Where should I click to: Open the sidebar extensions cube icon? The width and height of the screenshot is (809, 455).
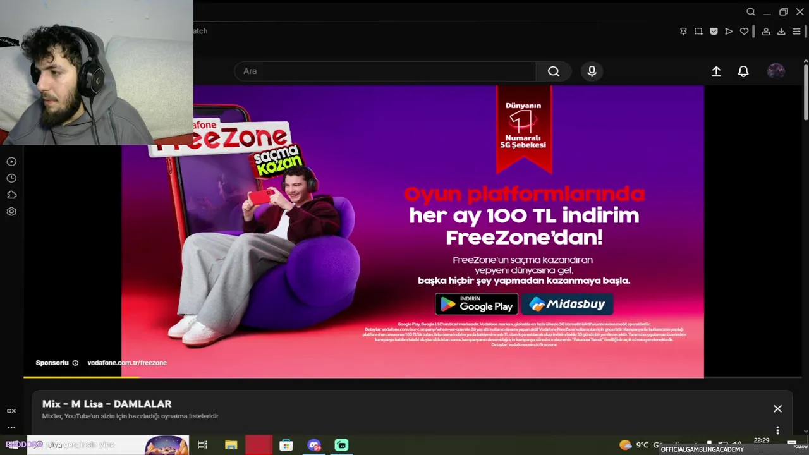tap(11, 195)
